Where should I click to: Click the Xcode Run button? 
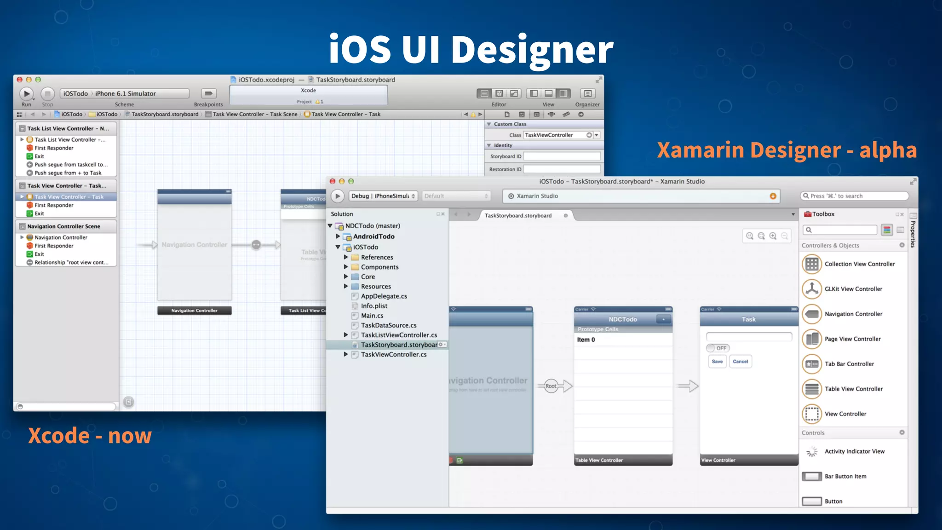point(26,94)
